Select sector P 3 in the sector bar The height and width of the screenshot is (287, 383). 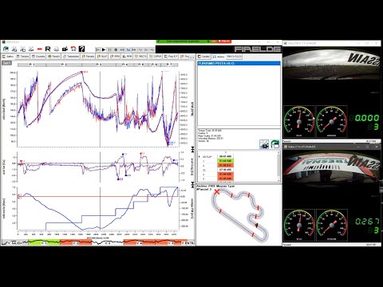(x=98, y=65)
